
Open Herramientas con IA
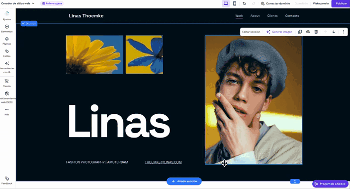pos(7,67)
